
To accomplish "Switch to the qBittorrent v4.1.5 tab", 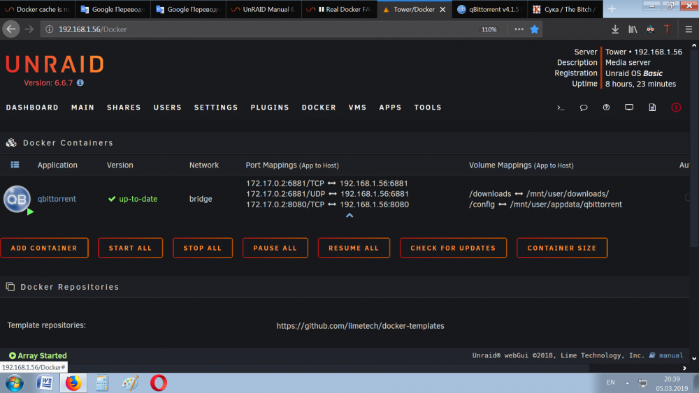I will click(489, 9).
